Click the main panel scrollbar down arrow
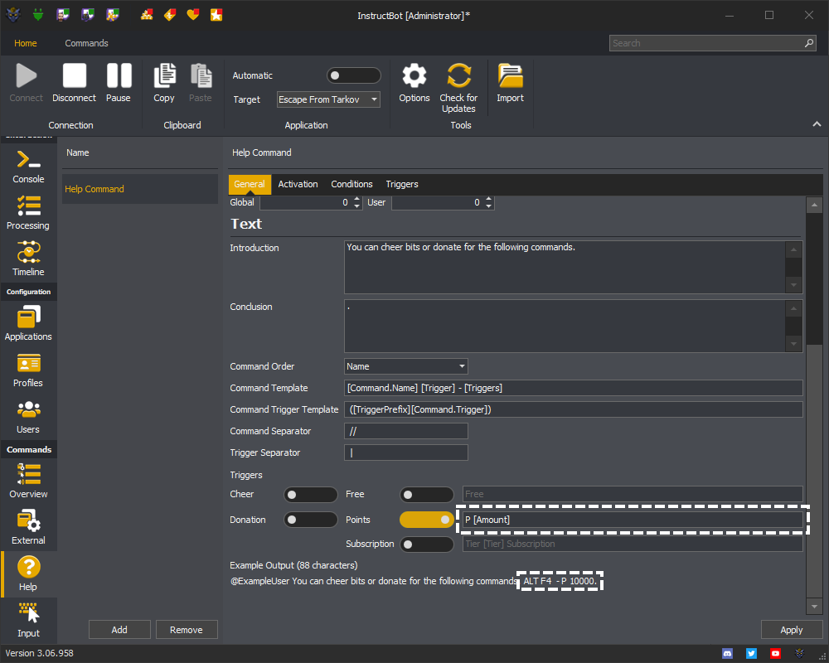 tap(814, 607)
